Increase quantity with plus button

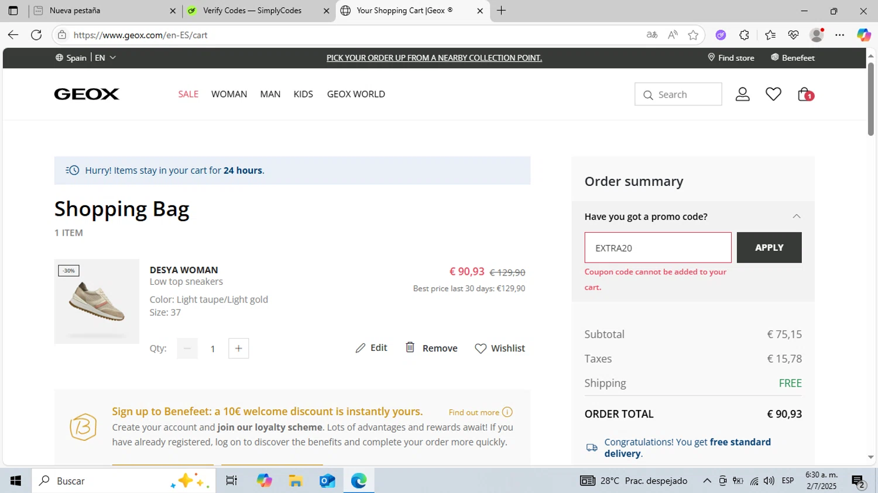click(238, 349)
